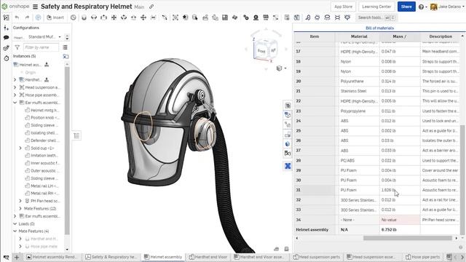Expand the Mate Features (12) group

[x=20, y=209]
